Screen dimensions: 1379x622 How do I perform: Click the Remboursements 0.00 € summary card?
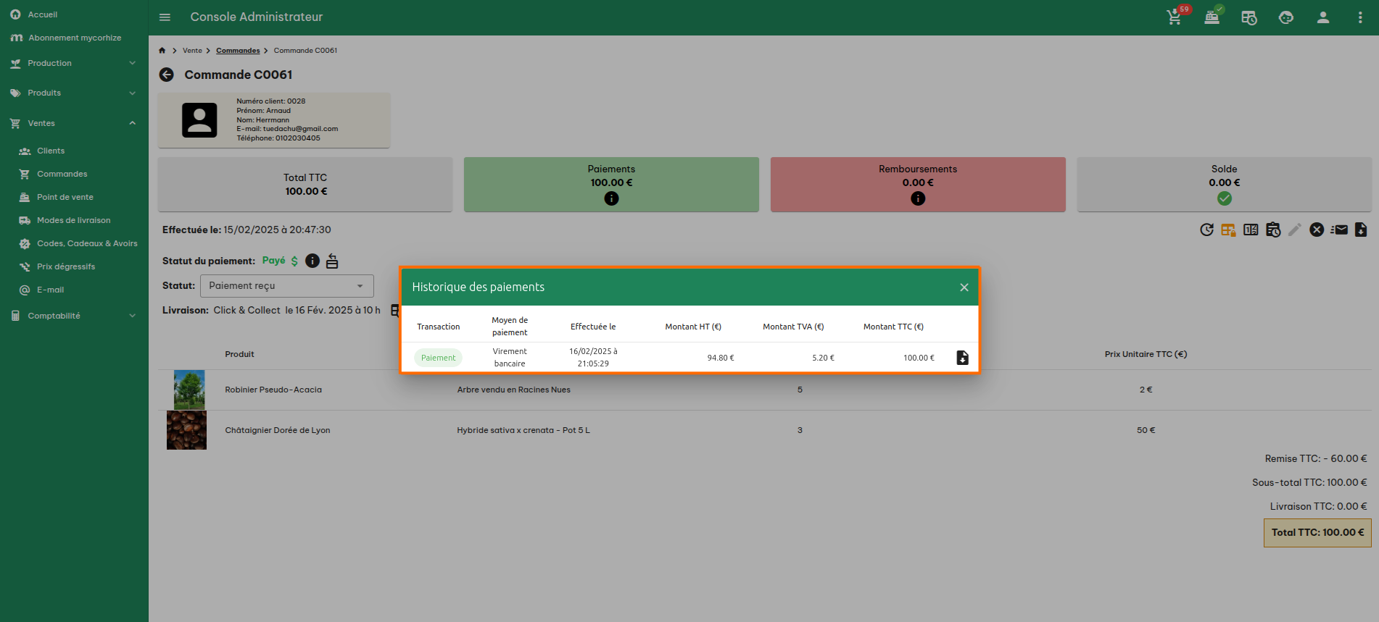[x=918, y=185]
